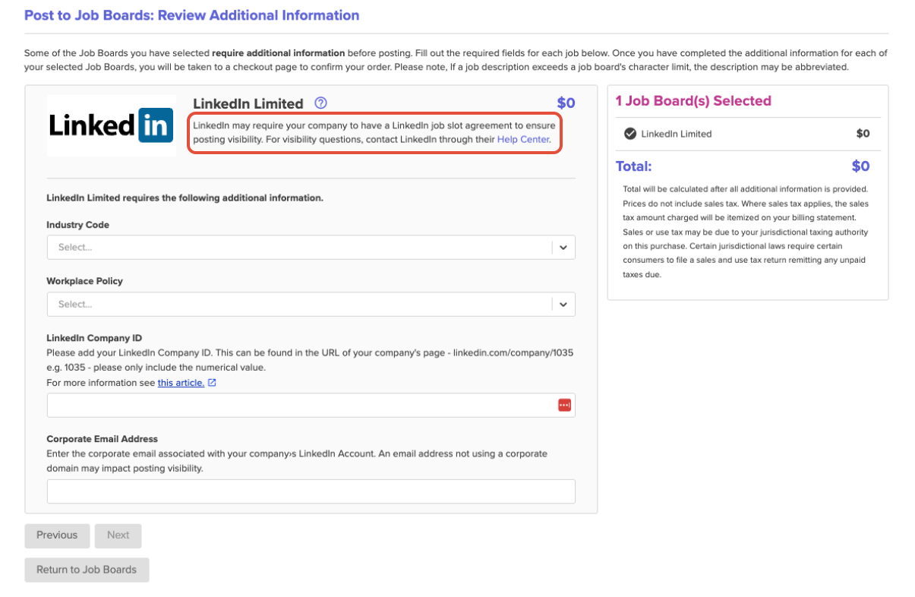Click the 'Corporate Email Address' field label
Viewport: 915px width, 597px height.
[x=102, y=439]
